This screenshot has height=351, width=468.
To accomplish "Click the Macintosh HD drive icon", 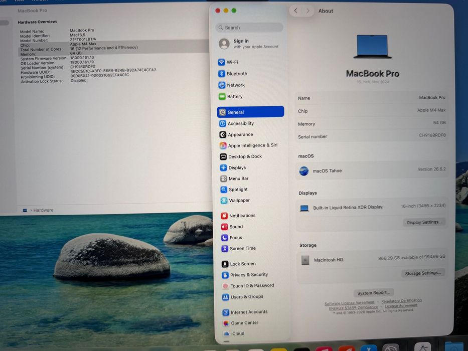I will (x=305, y=260).
